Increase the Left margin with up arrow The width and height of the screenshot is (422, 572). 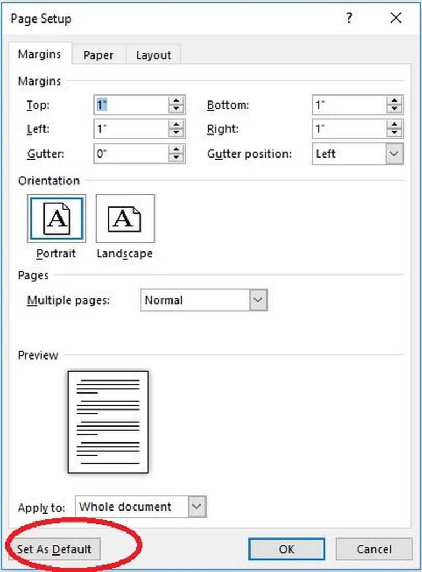[x=176, y=125]
